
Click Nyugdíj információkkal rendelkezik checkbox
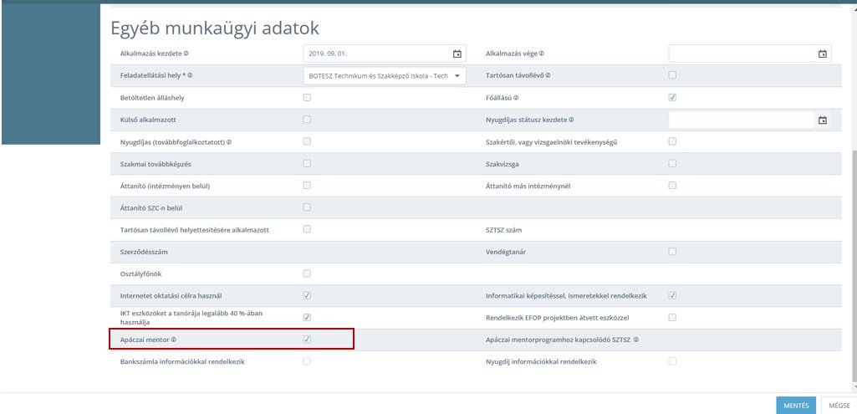672,361
